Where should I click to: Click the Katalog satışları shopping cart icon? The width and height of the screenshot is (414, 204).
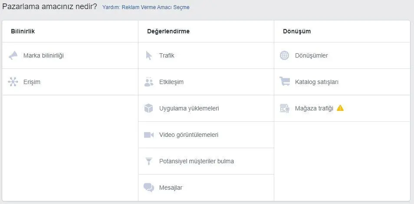coord(284,81)
